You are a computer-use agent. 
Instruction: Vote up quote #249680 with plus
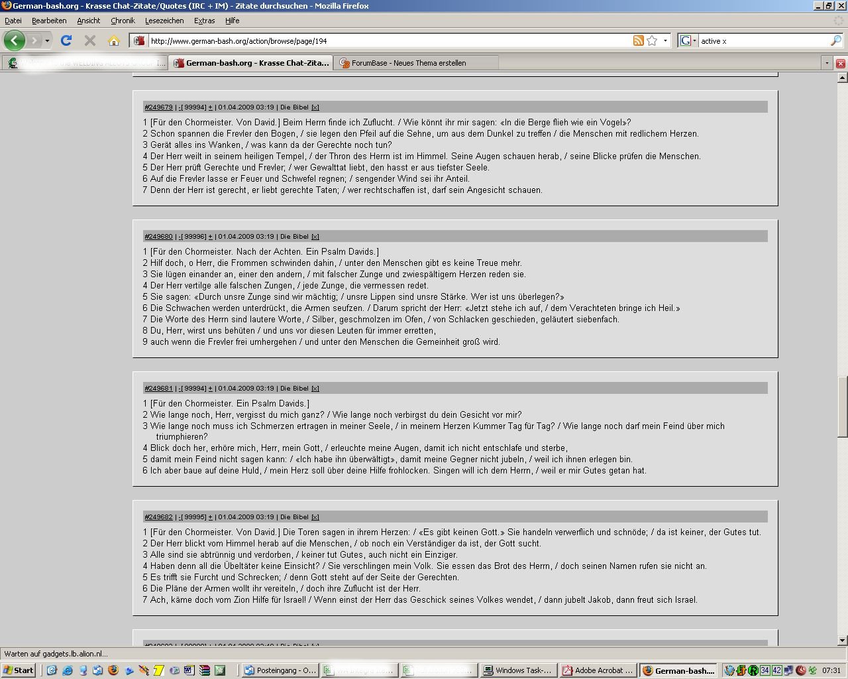pos(210,237)
